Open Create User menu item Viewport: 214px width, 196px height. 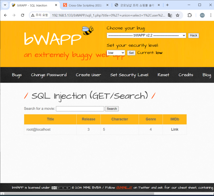coord(88,75)
